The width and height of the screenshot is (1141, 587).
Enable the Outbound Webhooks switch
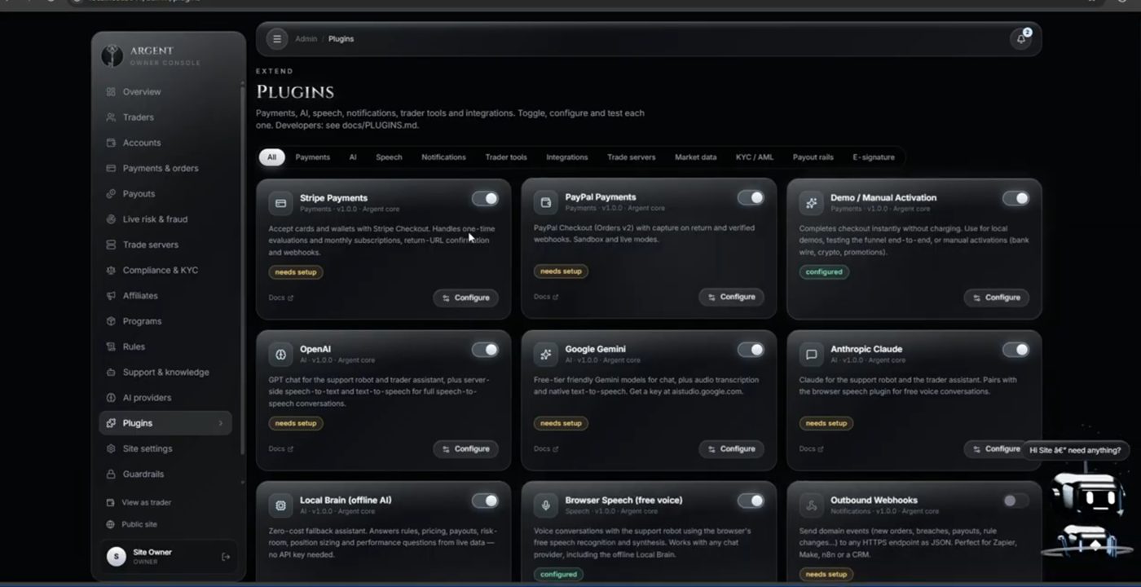click(x=1015, y=501)
